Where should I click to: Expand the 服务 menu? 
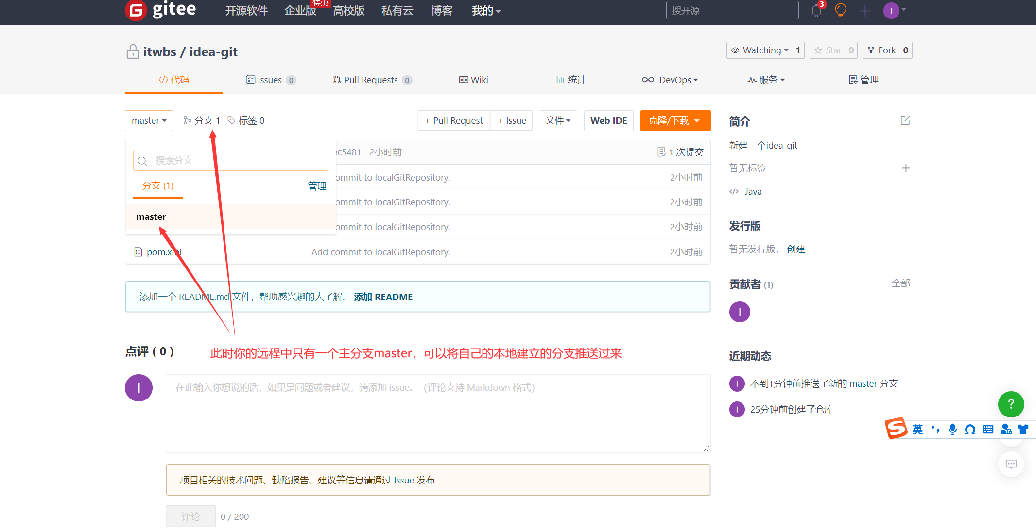click(x=766, y=80)
